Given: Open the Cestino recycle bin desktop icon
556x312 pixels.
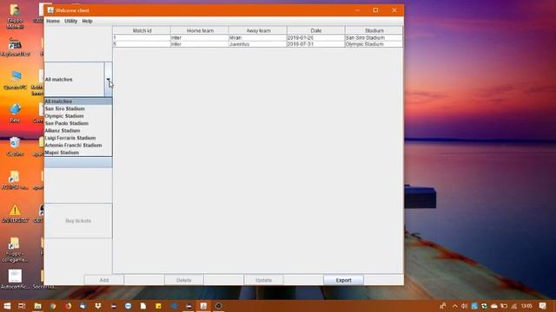Looking at the screenshot, I should coord(15,146).
